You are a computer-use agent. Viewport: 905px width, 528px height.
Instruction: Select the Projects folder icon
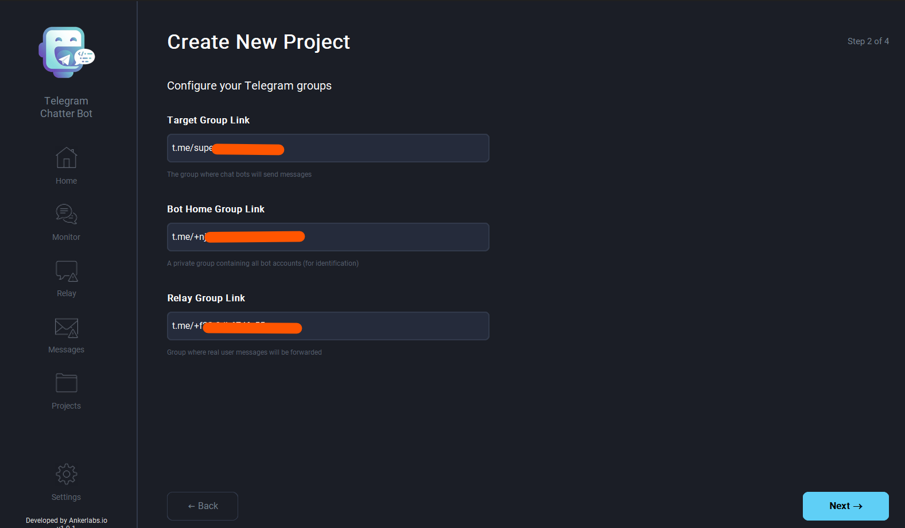click(x=66, y=382)
